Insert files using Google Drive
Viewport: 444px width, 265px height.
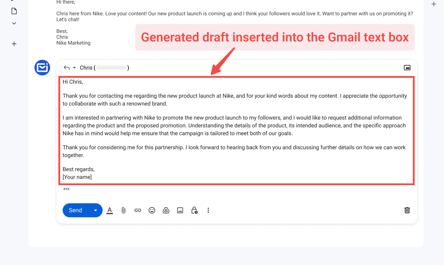point(166,210)
